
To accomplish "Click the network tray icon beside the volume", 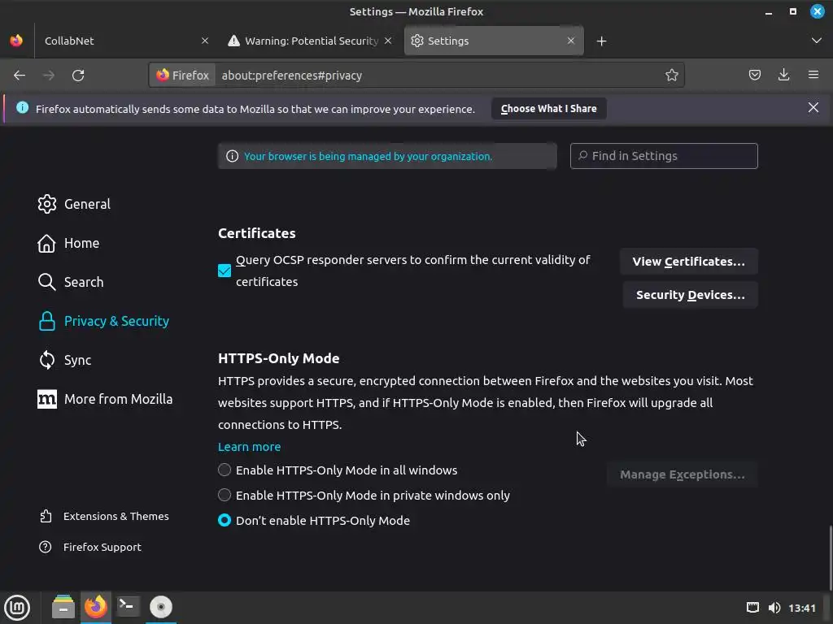I will [x=752, y=608].
